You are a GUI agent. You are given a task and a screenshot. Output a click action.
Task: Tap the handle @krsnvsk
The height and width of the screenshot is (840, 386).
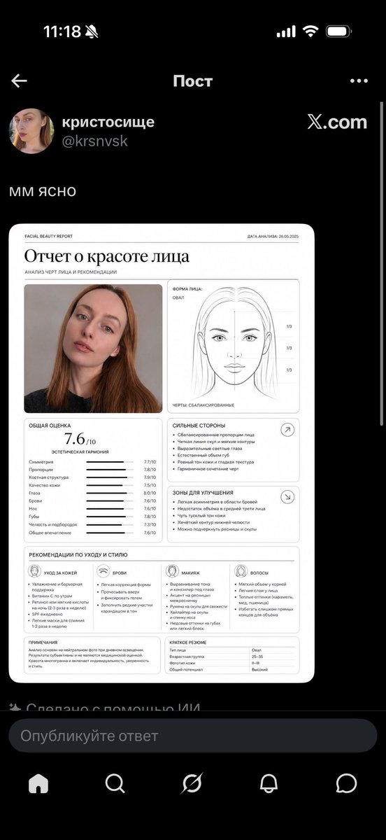95,141
